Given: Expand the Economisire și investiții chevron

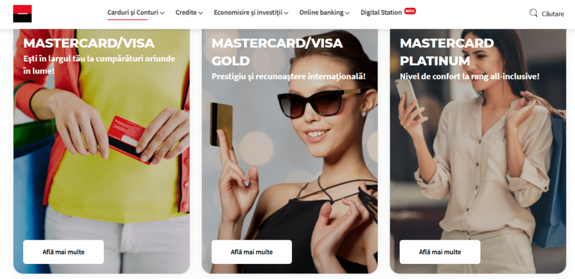Looking at the screenshot, I should (x=286, y=13).
